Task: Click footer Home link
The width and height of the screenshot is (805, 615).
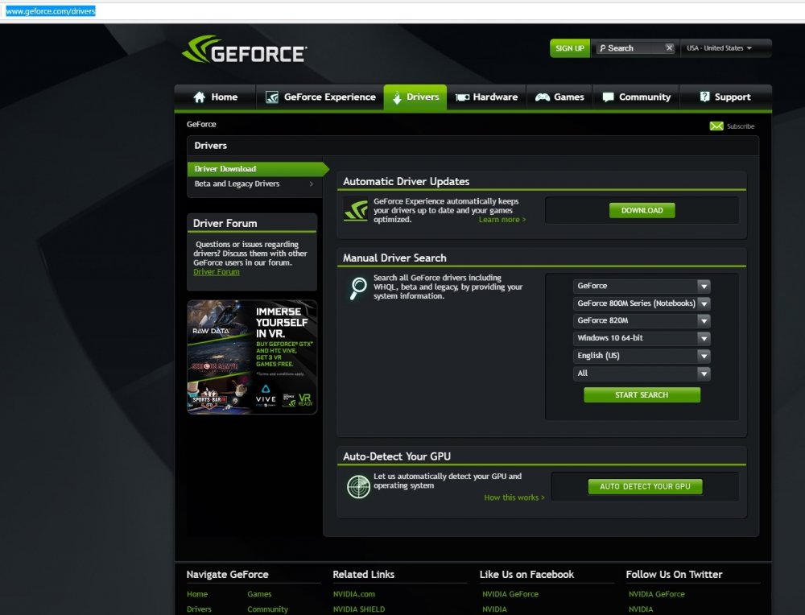Action: [197, 594]
